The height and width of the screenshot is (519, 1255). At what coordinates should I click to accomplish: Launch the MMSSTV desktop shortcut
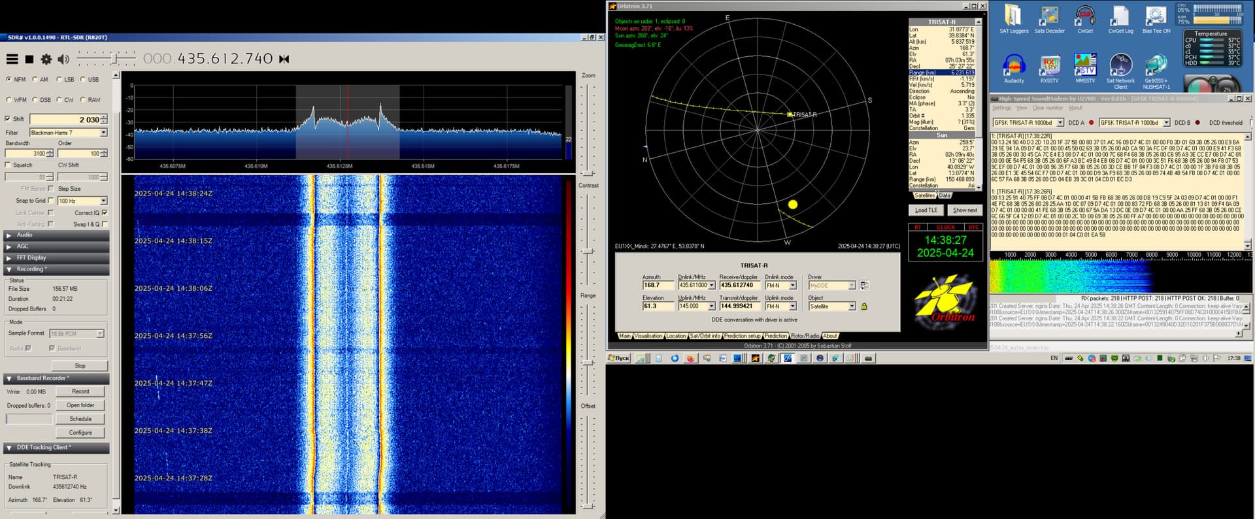pos(1085,69)
